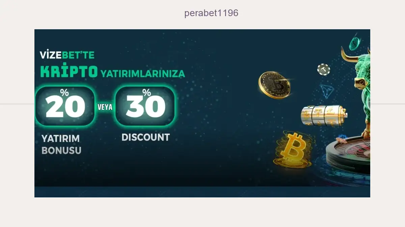Open the perabet1196 page title
The height and width of the screenshot is (227, 405).
tap(211, 13)
